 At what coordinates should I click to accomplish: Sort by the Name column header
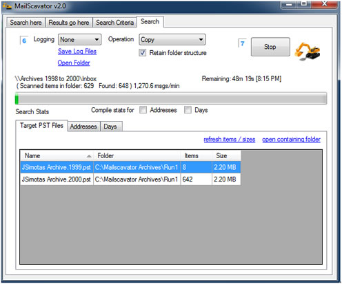pos(57,156)
